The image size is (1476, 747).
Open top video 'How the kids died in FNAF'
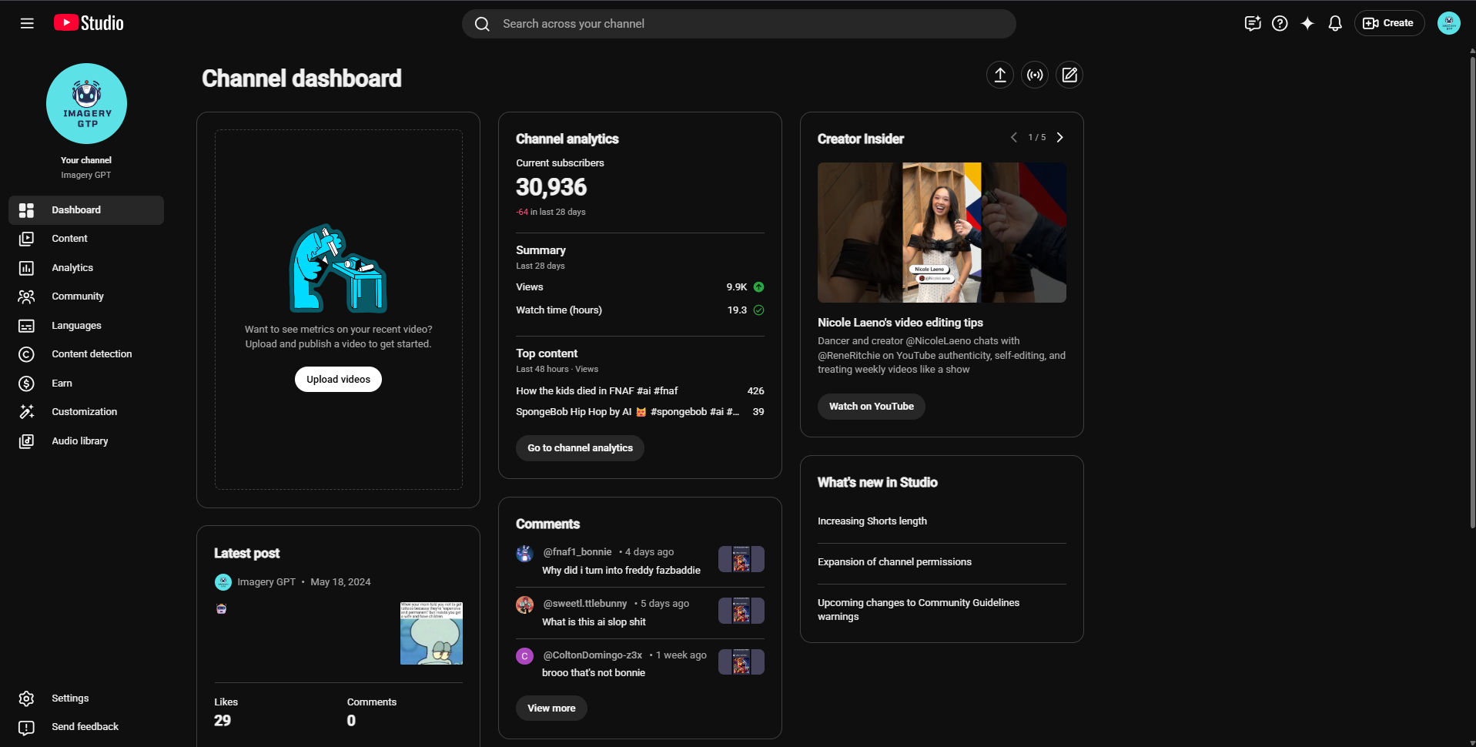click(597, 391)
